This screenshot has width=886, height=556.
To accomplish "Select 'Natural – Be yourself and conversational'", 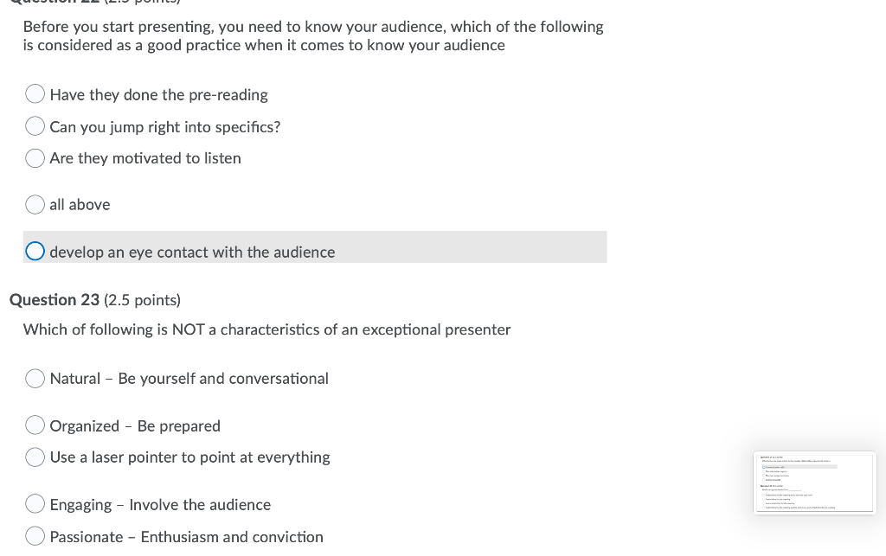I will [x=35, y=378].
